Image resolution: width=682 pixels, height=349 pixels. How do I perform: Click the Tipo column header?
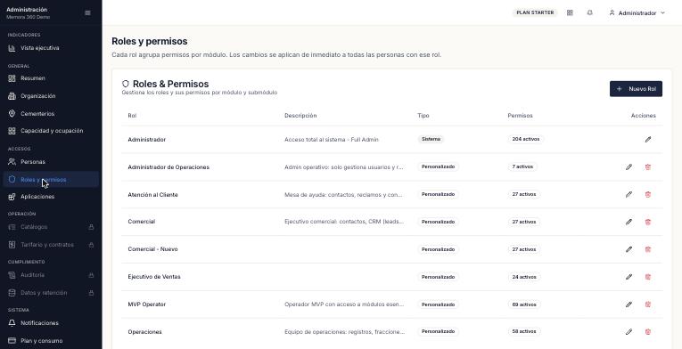423,116
